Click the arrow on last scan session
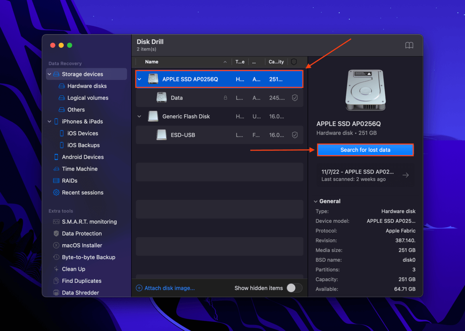465x331 pixels. pos(405,175)
